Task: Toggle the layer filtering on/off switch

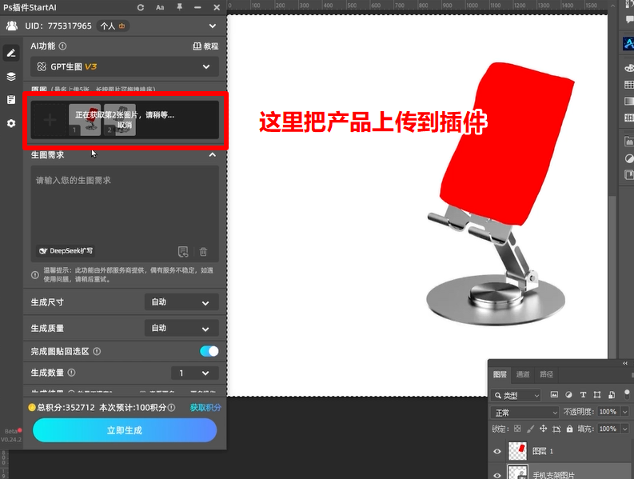Action: pyautogui.click(x=627, y=394)
